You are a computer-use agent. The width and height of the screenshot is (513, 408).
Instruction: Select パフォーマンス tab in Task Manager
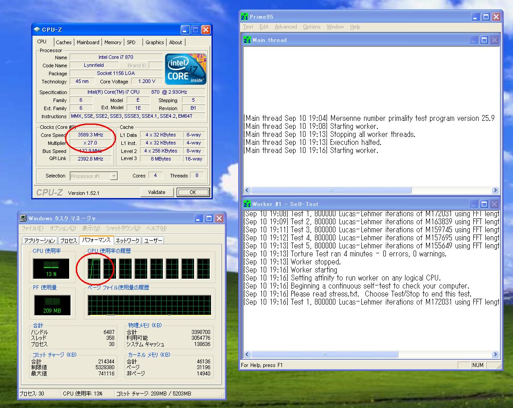(x=96, y=240)
